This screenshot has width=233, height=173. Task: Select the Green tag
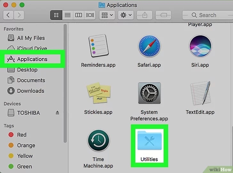click(20, 166)
